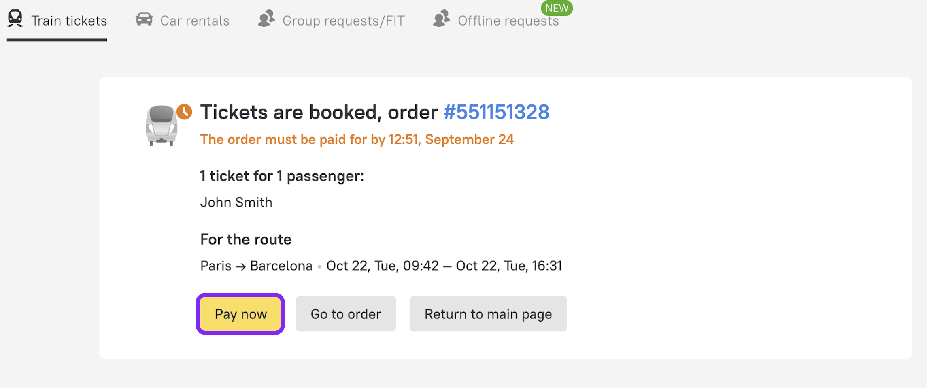The height and width of the screenshot is (388, 927).
Task: Click Return to main page button
Action: point(488,314)
